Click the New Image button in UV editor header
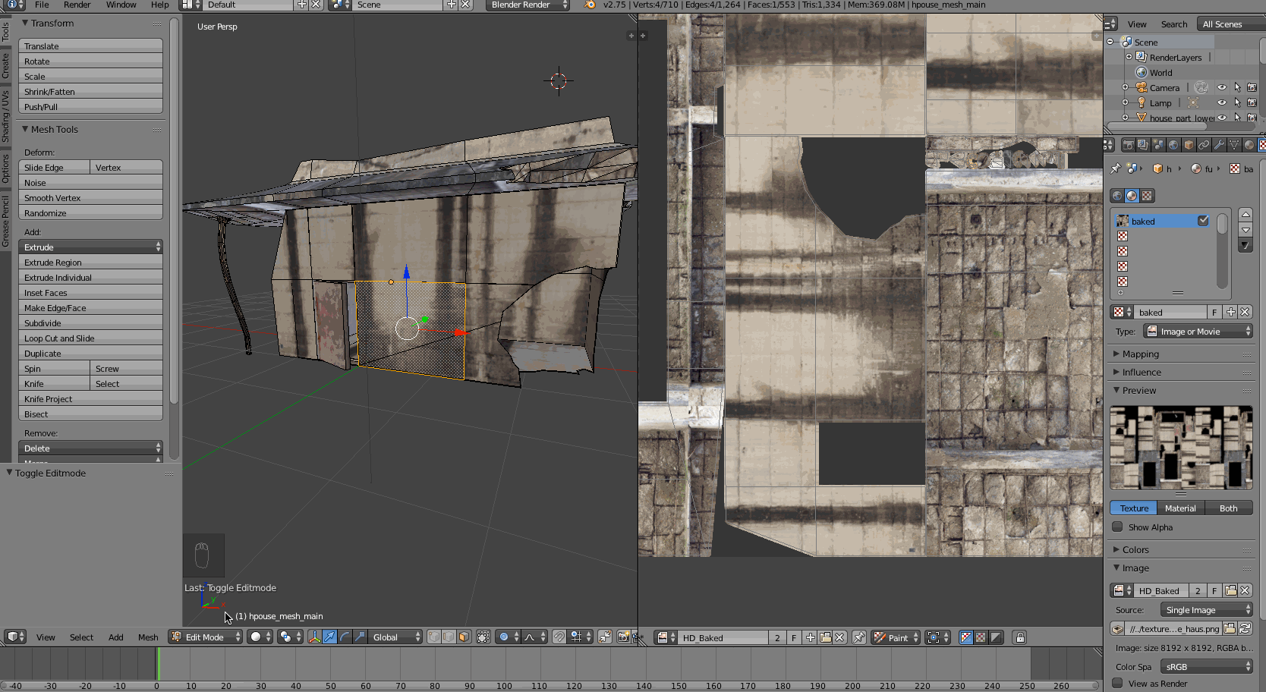The image size is (1266, 692). click(811, 637)
